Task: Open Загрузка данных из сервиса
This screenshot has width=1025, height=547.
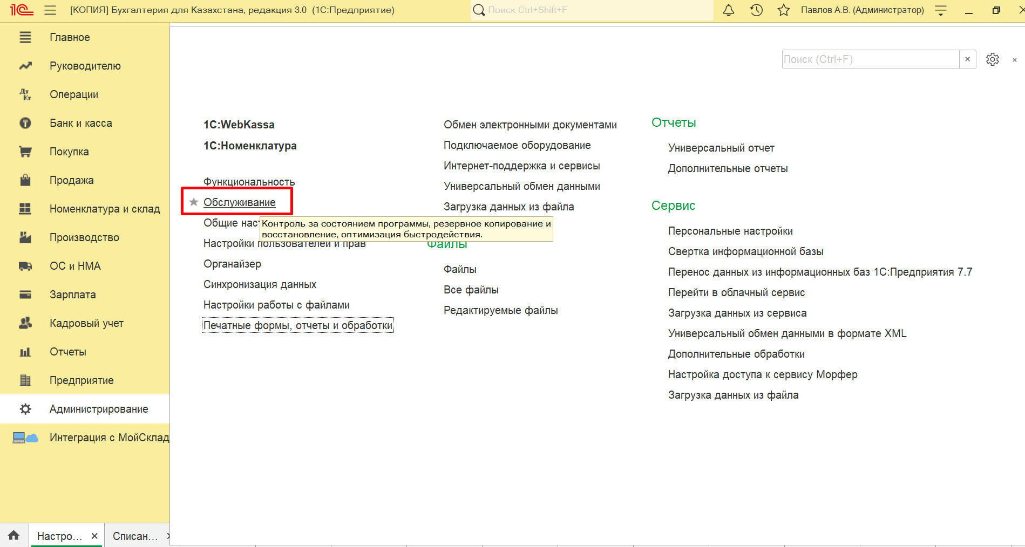Action: click(737, 313)
